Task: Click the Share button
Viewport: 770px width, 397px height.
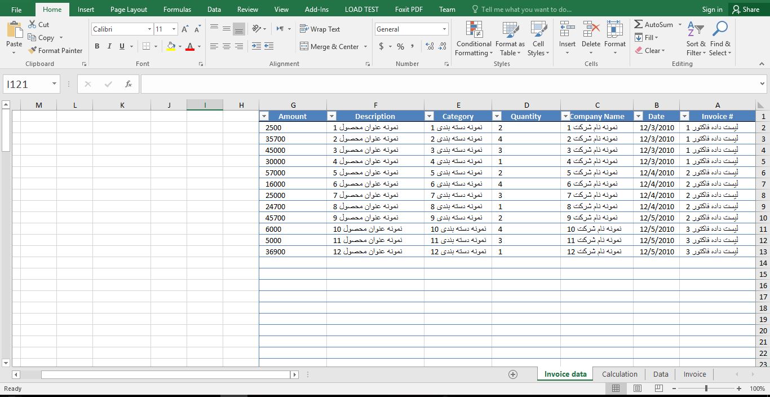Action: pos(745,10)
